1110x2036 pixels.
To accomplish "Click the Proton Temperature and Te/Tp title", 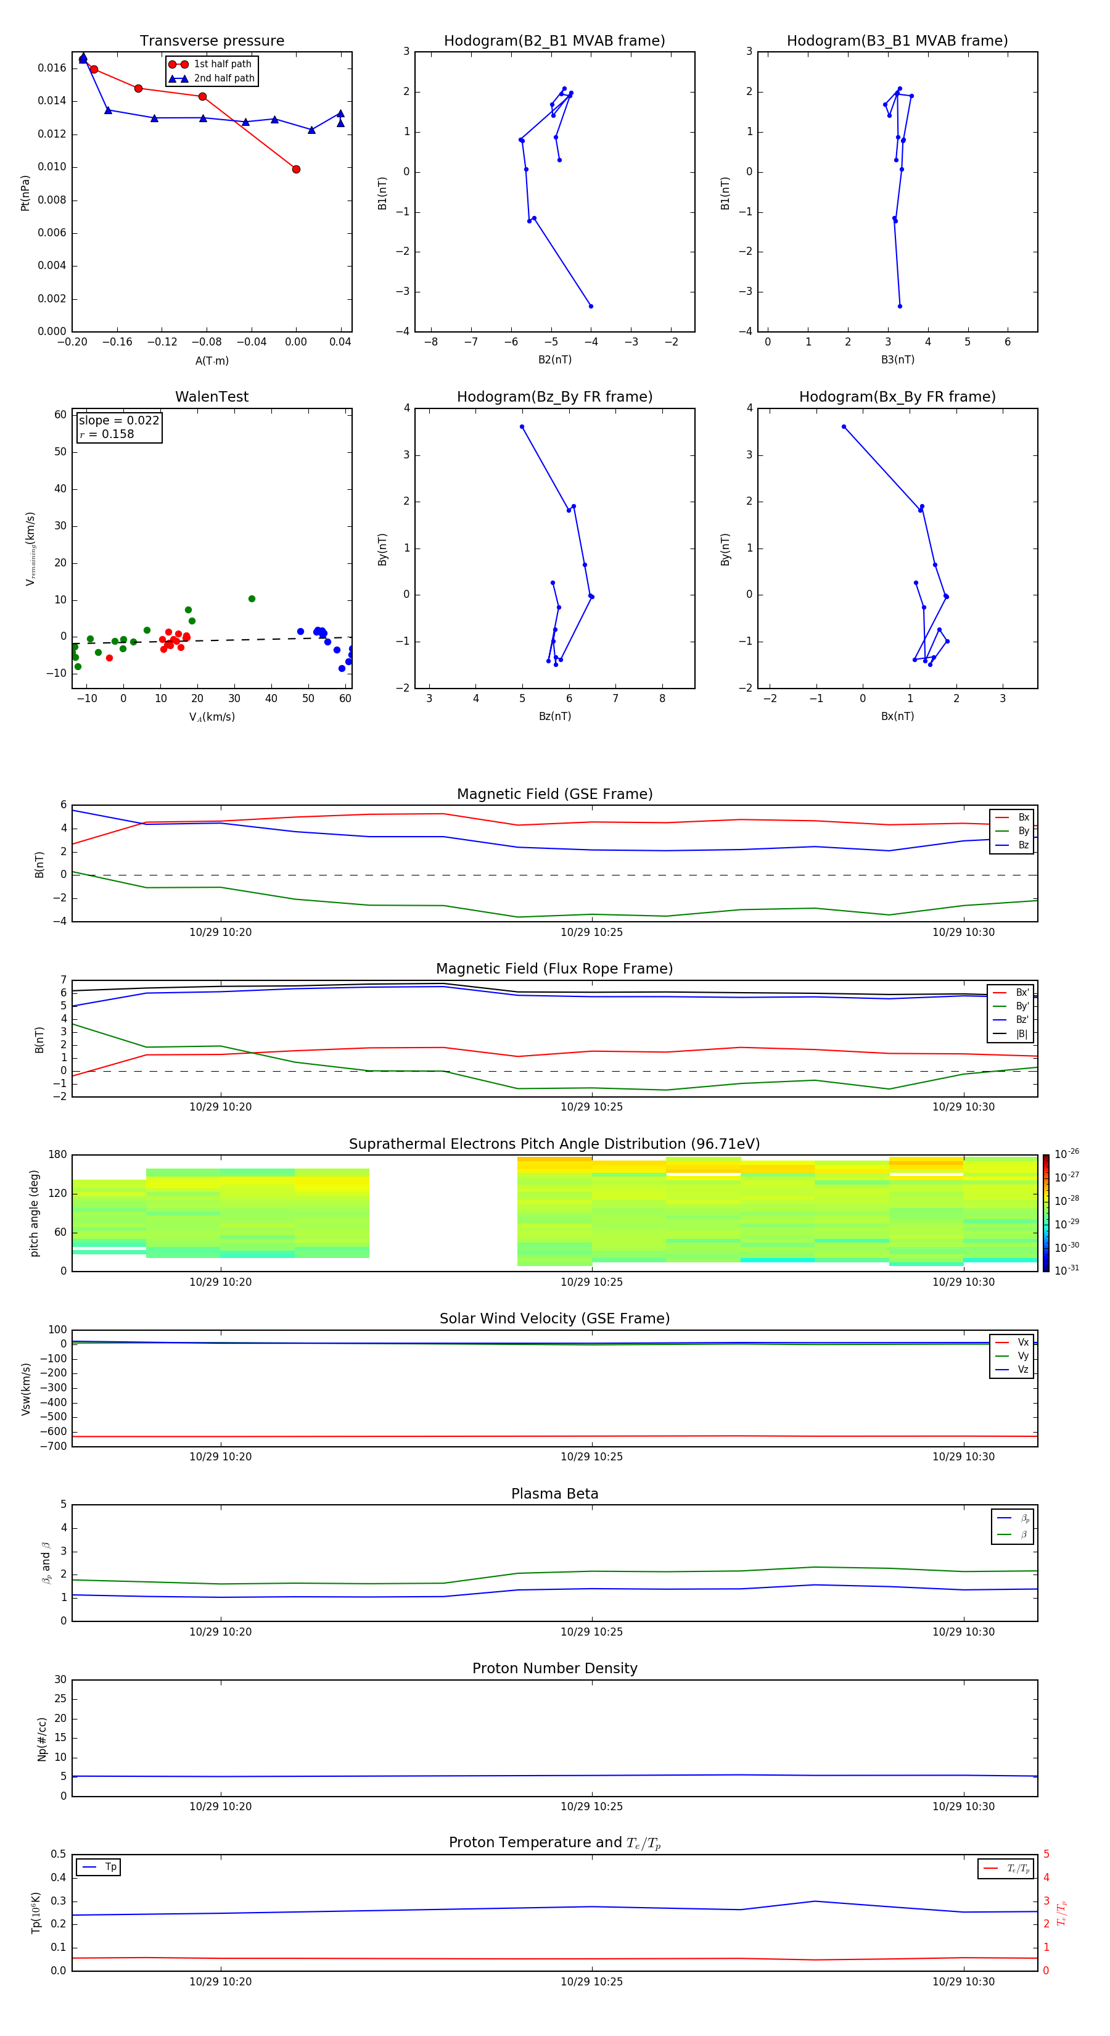I will [554, 1843].
